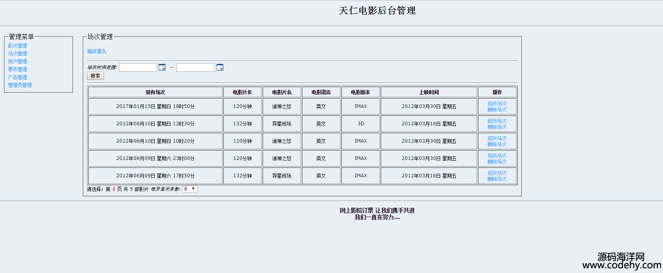This screenshot has height=273, width=663.
Task: Go to 用户管理 menu item
Action: (x=18, y=61)
